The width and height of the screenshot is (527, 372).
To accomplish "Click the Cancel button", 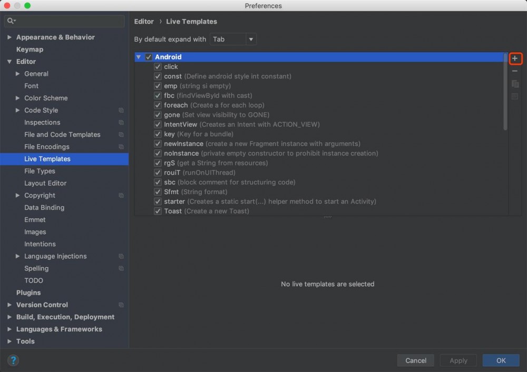I will [416, 360].
